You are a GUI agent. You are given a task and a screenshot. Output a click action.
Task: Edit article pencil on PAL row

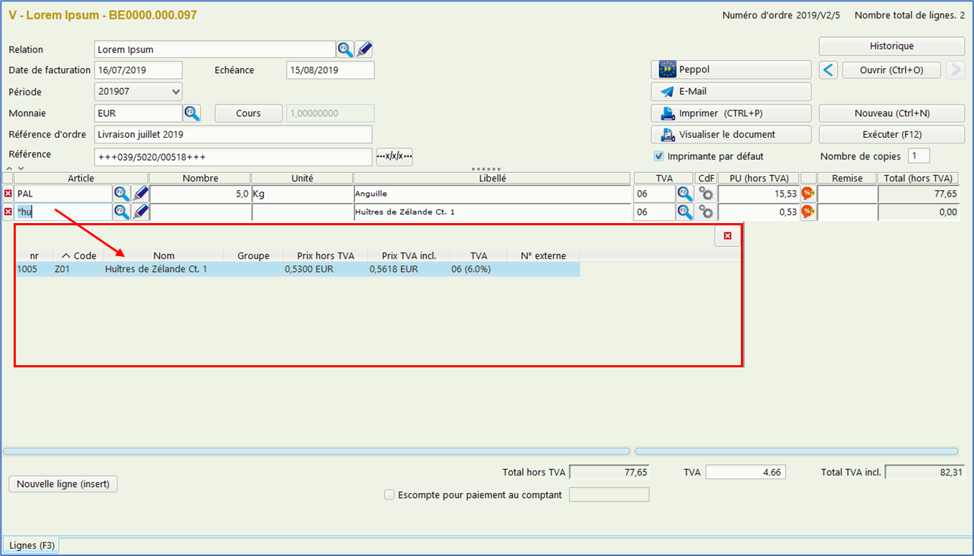141,194
